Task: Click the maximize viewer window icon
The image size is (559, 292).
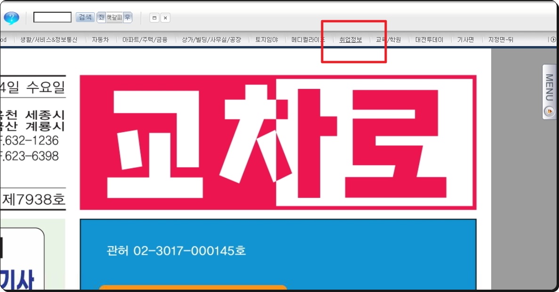Action: pyautogui.click(x=154, y=18)
